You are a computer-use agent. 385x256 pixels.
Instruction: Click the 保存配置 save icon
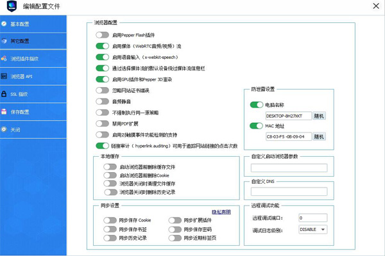(x=4, y=112)
